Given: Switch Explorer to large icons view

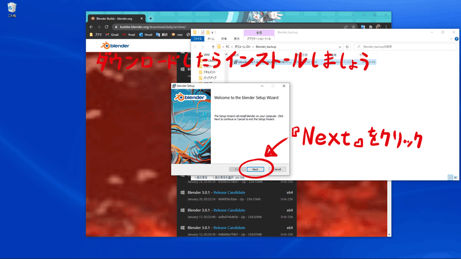Looking at the screenshot, I should [456, 177].
